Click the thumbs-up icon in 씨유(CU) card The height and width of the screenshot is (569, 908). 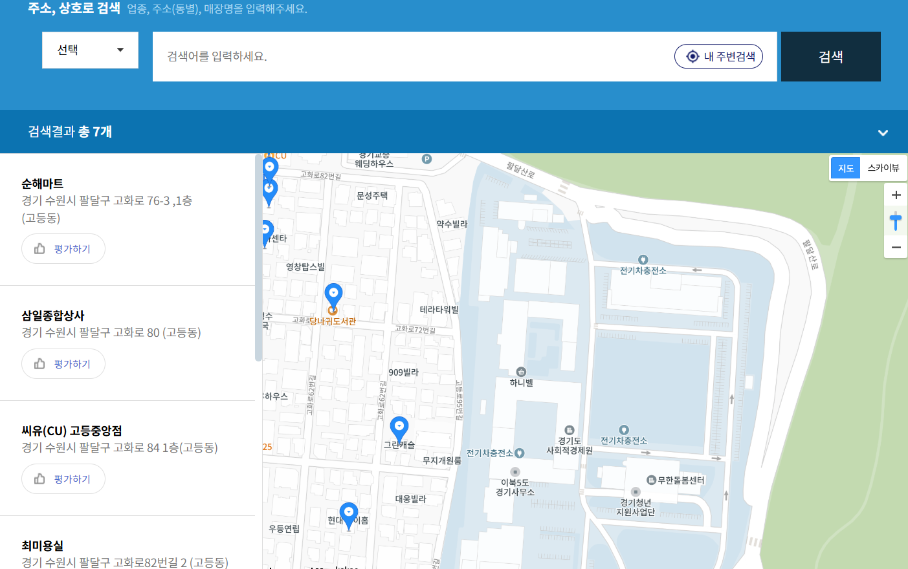coord(39,479)
